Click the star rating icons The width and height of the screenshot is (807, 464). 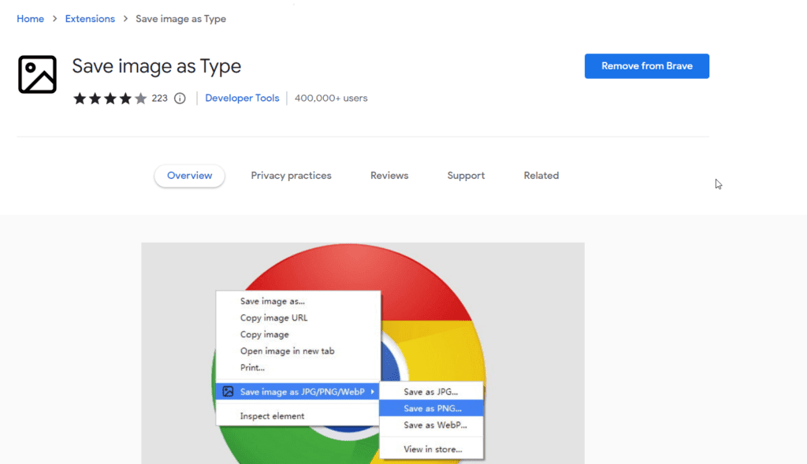(x=110, y=98)
